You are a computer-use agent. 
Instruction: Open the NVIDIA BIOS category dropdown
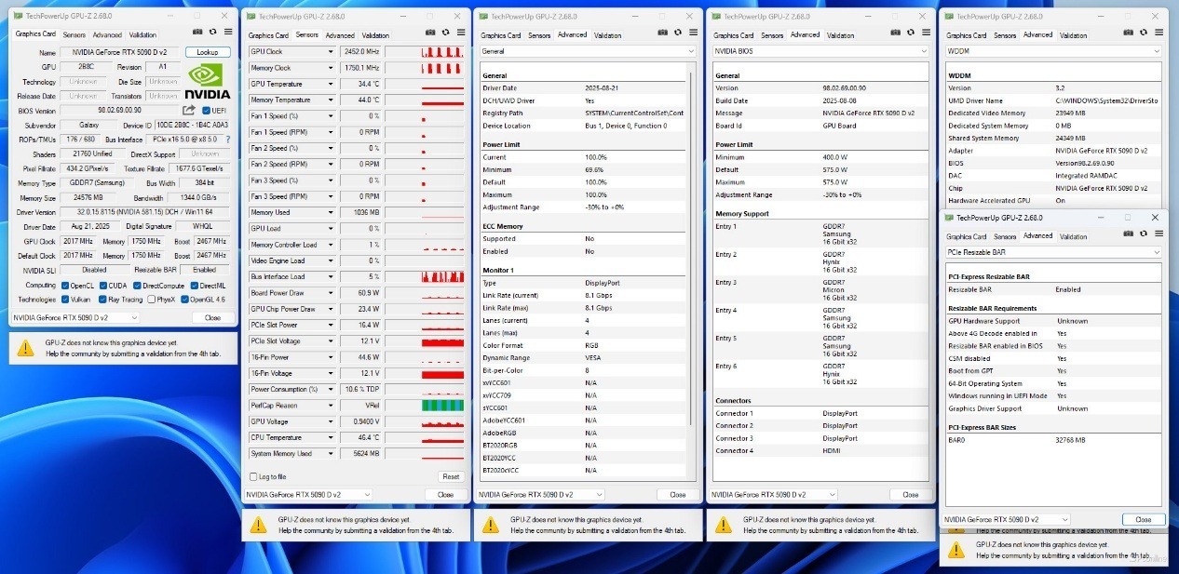pos(820,51)
